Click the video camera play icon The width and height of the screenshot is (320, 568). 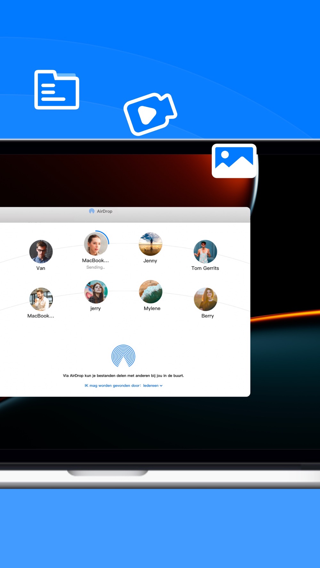150,114
